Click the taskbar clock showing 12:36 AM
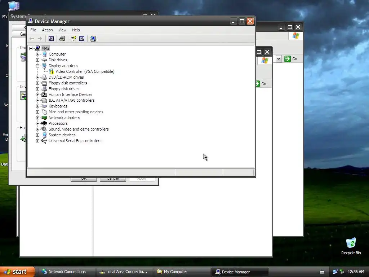 point(356,272)
